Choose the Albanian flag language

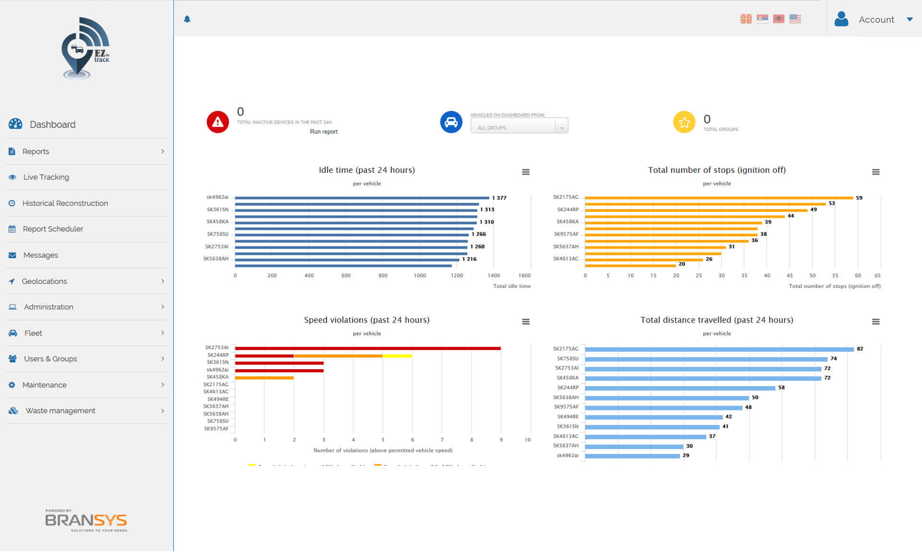pos(778,19)
